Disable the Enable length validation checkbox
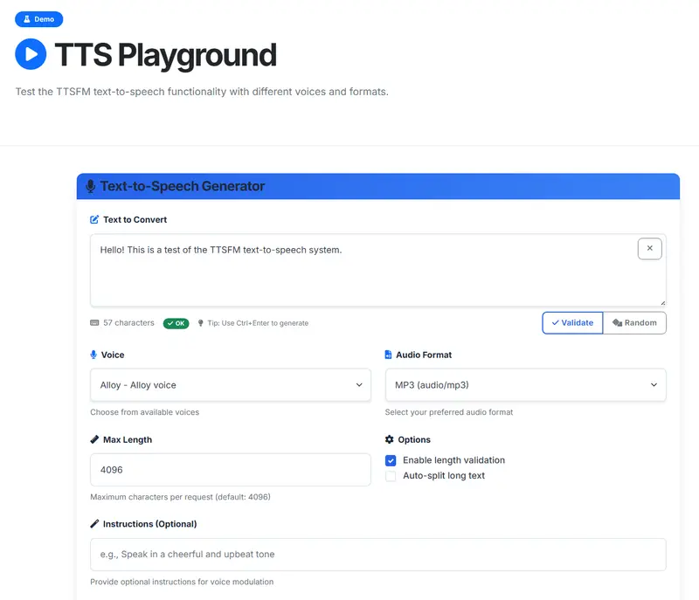Viewport: 699px width, 600px height. tap(391, 460)
